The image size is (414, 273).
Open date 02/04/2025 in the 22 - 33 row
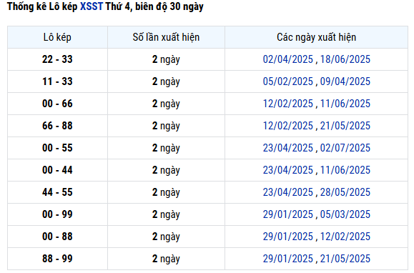tap(287, 59)
